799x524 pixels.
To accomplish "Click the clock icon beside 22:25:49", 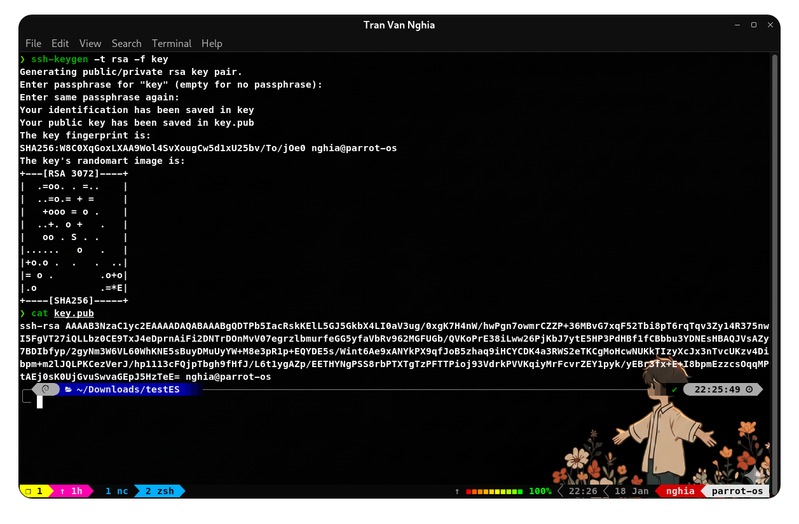I will click(749, 389).
